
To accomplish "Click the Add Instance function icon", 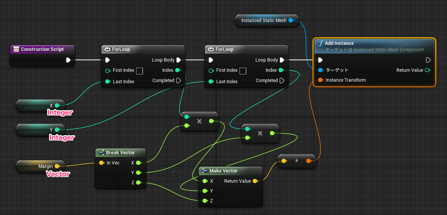I will 320,43.
